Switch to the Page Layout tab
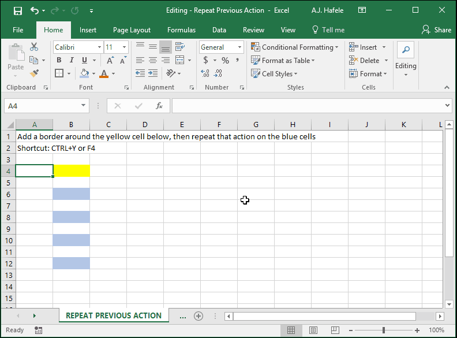The width and height of the screenshot is (457, 338). tap(132, 30)
